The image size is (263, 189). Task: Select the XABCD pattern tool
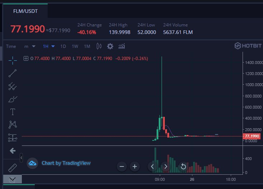[13, 125]
